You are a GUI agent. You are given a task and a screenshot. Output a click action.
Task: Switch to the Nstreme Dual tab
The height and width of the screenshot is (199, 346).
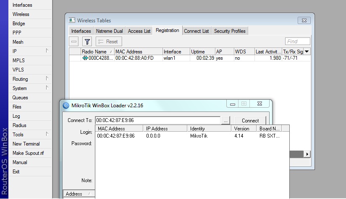click(110, 31)
